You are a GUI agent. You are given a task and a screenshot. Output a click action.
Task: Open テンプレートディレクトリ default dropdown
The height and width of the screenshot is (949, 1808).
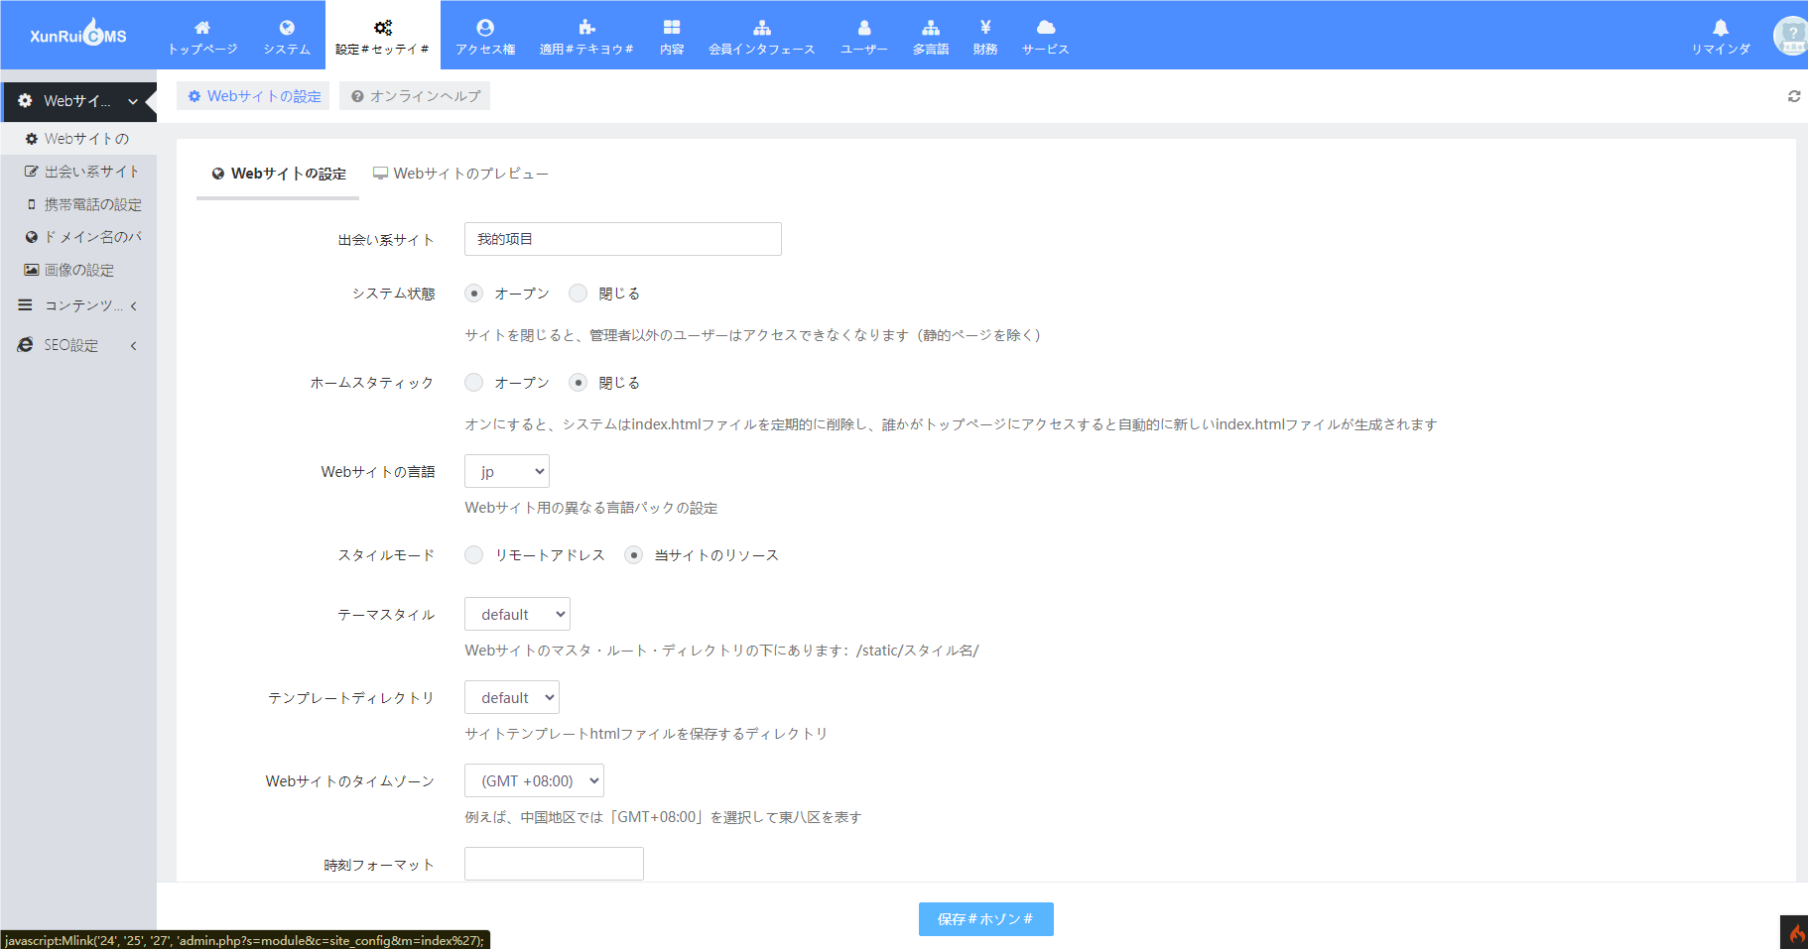pos(512,697)
